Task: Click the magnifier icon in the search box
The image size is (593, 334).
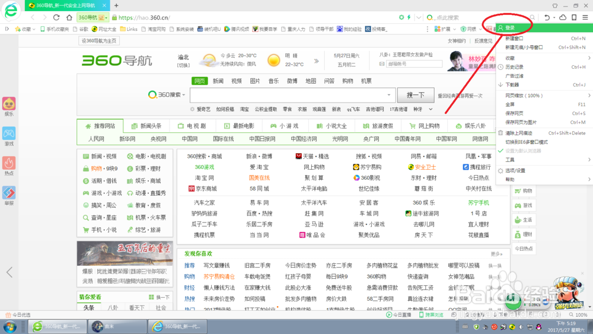Action: [532, 17]
